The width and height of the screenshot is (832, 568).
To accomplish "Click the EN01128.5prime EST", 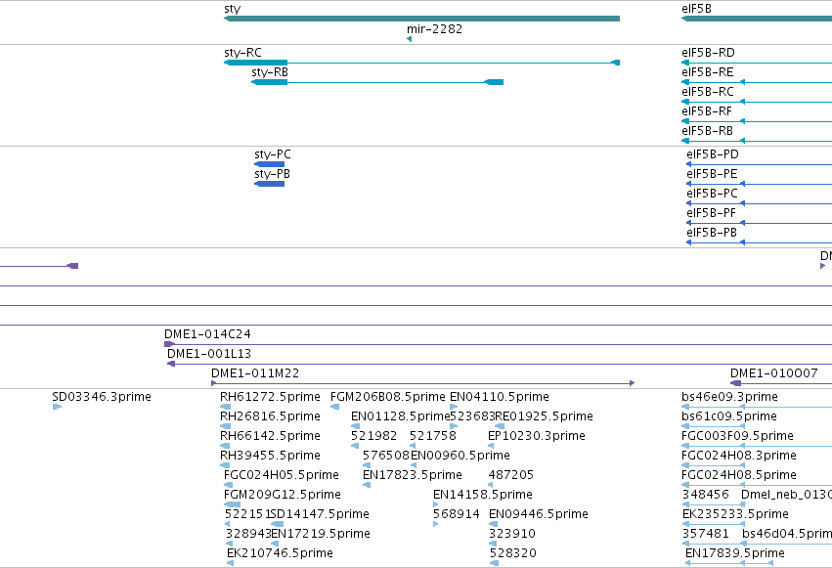I will [356, 426].
